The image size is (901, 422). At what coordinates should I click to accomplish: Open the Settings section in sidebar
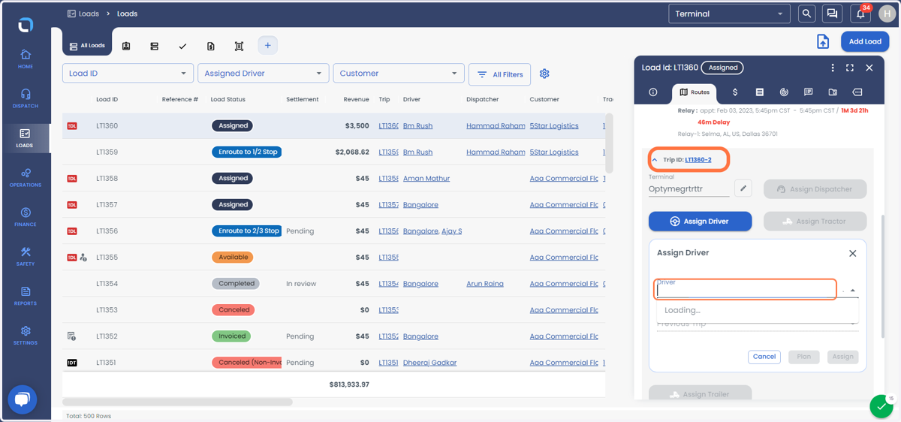(26, 335)
